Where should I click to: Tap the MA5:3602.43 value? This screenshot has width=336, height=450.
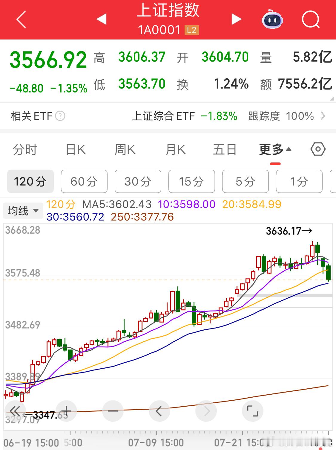[x=117, y=204]
